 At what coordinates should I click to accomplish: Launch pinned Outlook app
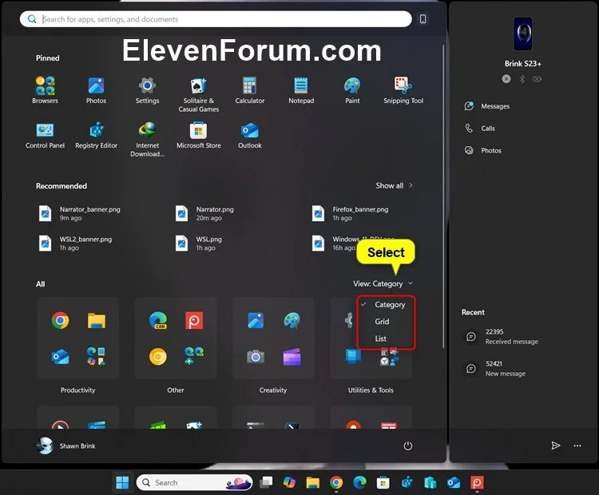click(249, 135)
